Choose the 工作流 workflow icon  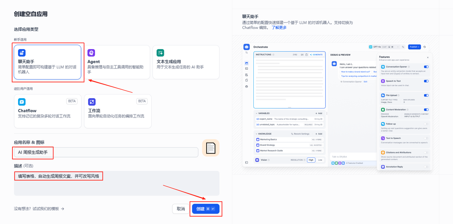point(92,102)
